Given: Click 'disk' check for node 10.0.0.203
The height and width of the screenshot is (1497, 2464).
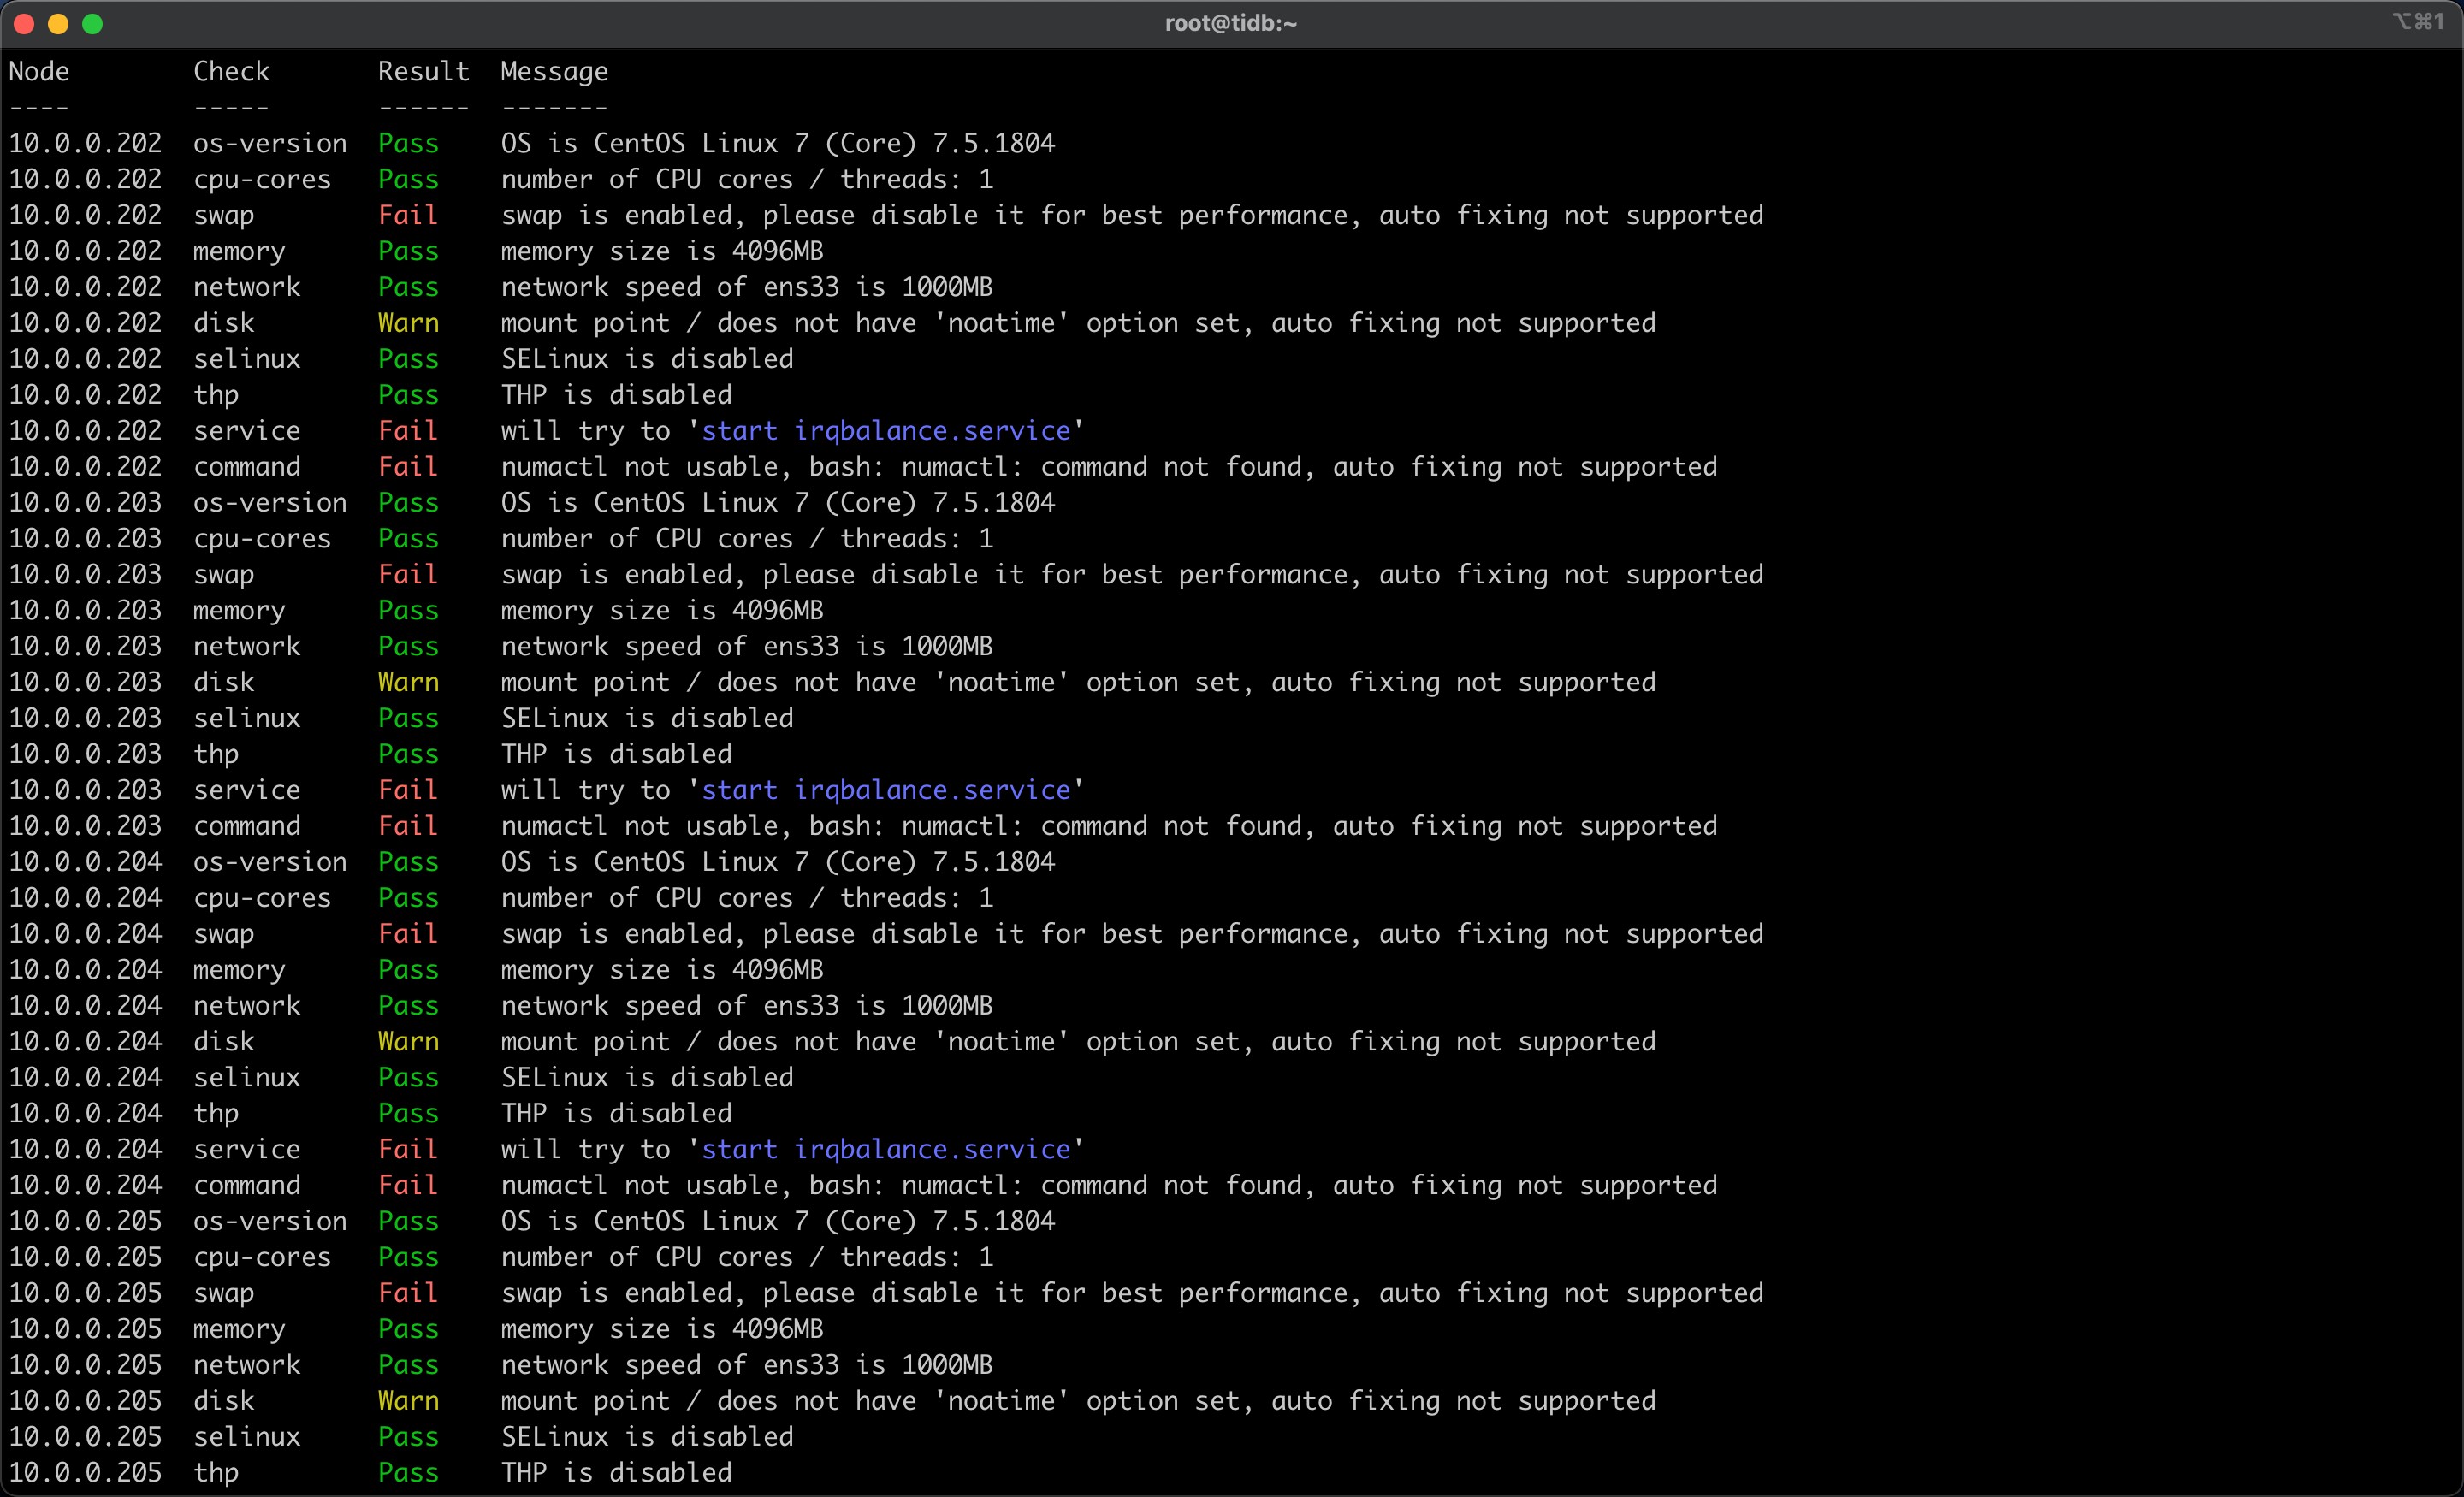Looking at the screenshot, I should coord(224,683).
